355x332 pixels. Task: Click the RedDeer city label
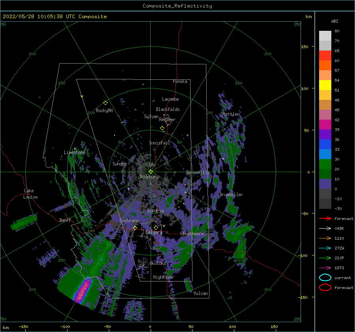(x=167, y=120)
